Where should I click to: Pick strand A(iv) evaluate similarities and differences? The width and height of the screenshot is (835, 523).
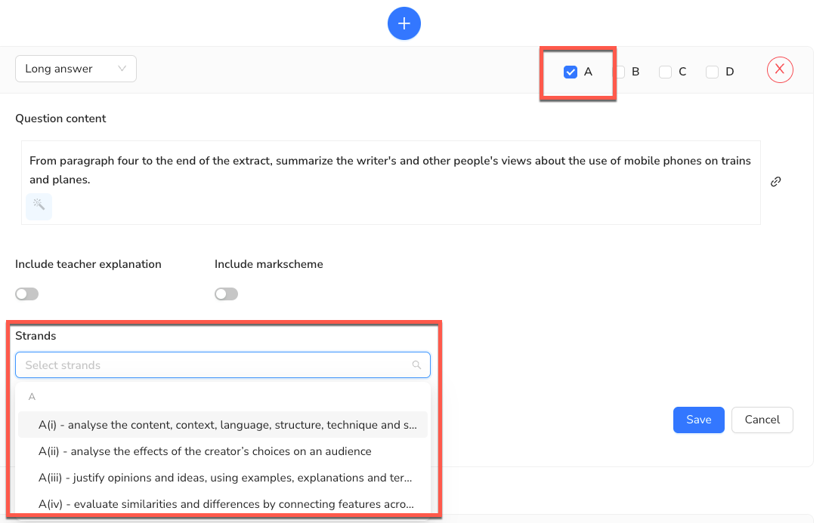click(x=227, y=504)
